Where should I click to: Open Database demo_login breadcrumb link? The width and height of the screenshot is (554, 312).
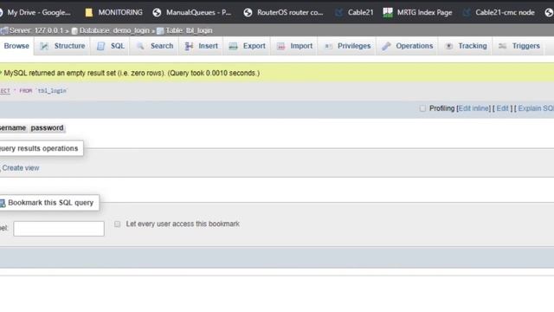[114, 31]
